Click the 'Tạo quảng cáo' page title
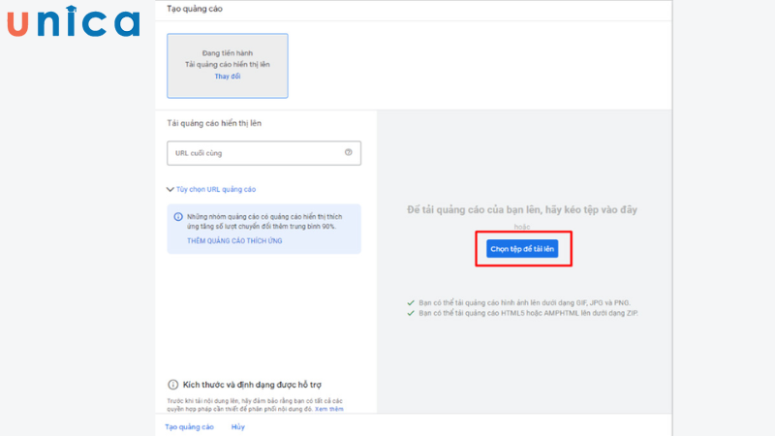 195,9
